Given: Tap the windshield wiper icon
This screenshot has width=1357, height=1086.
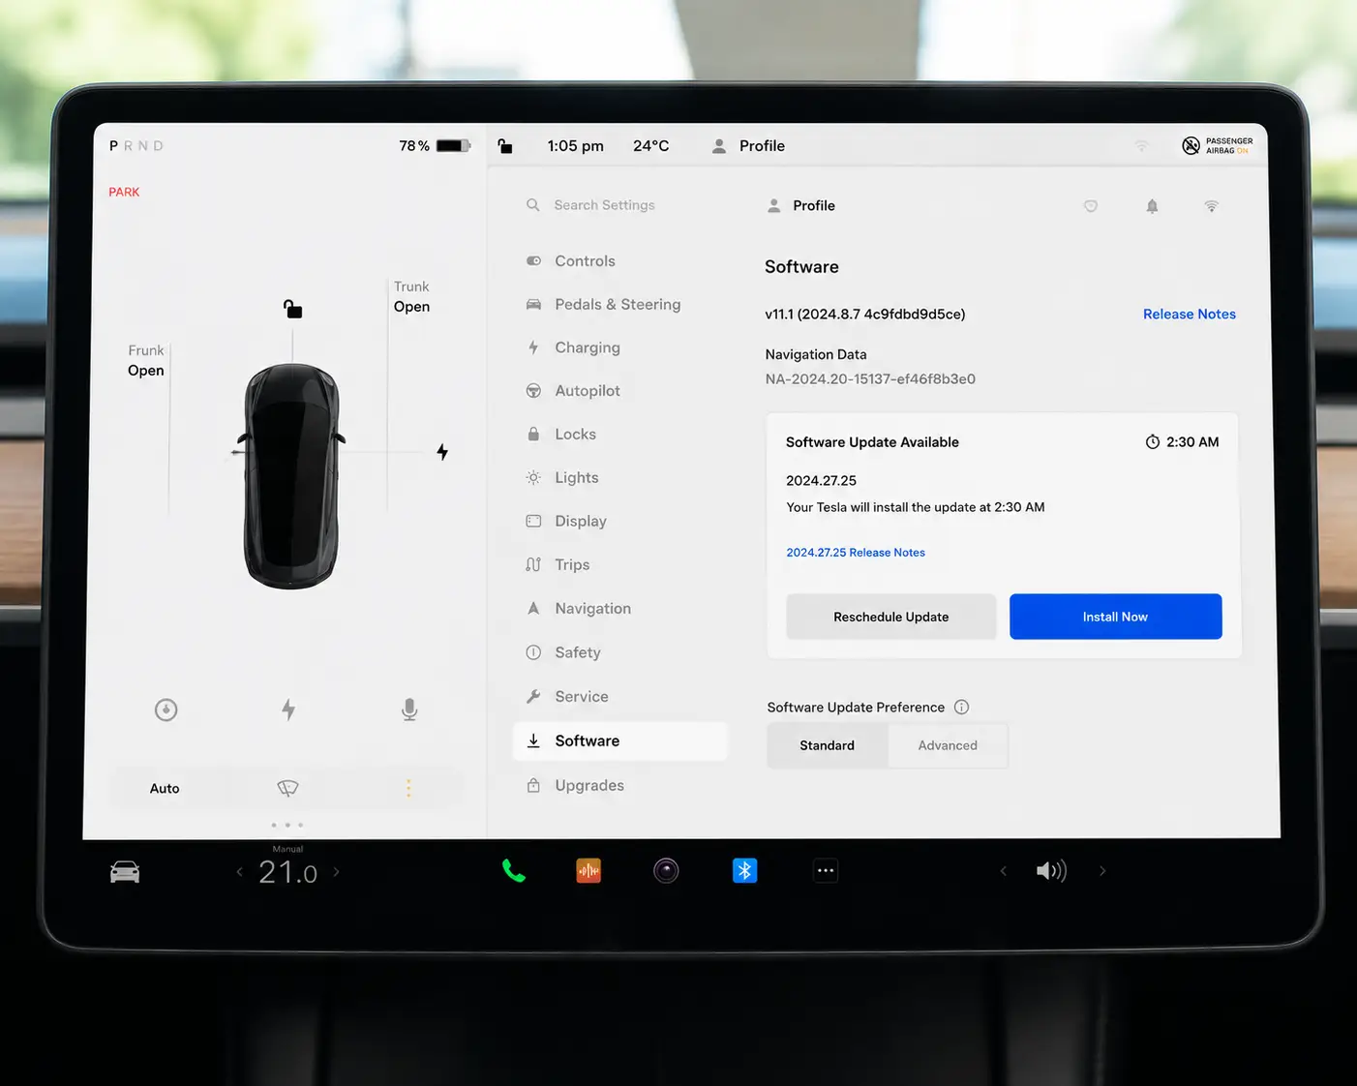Looking at the screenshot, I should pos(287,788).
